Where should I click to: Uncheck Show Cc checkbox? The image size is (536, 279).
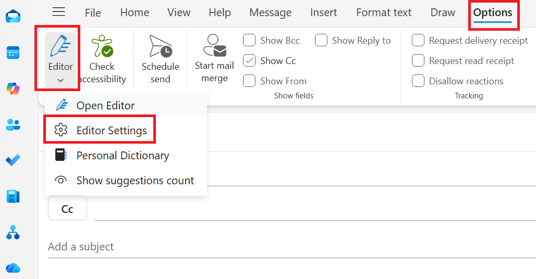coord(249,61)
